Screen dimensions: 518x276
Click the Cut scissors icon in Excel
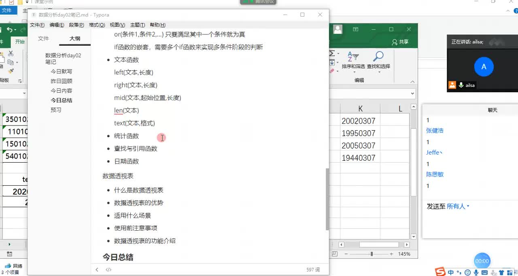11,53
